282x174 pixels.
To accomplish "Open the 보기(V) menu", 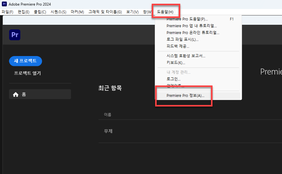I will pos(132,12).
